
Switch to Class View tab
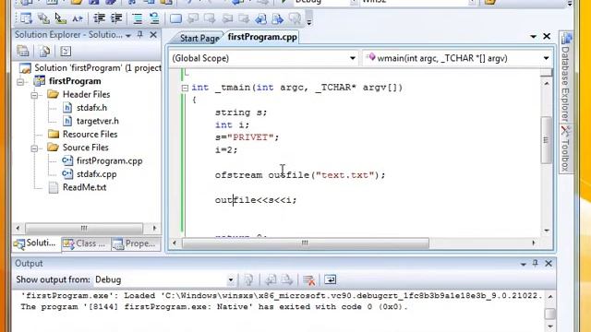[x=85, y=243]
